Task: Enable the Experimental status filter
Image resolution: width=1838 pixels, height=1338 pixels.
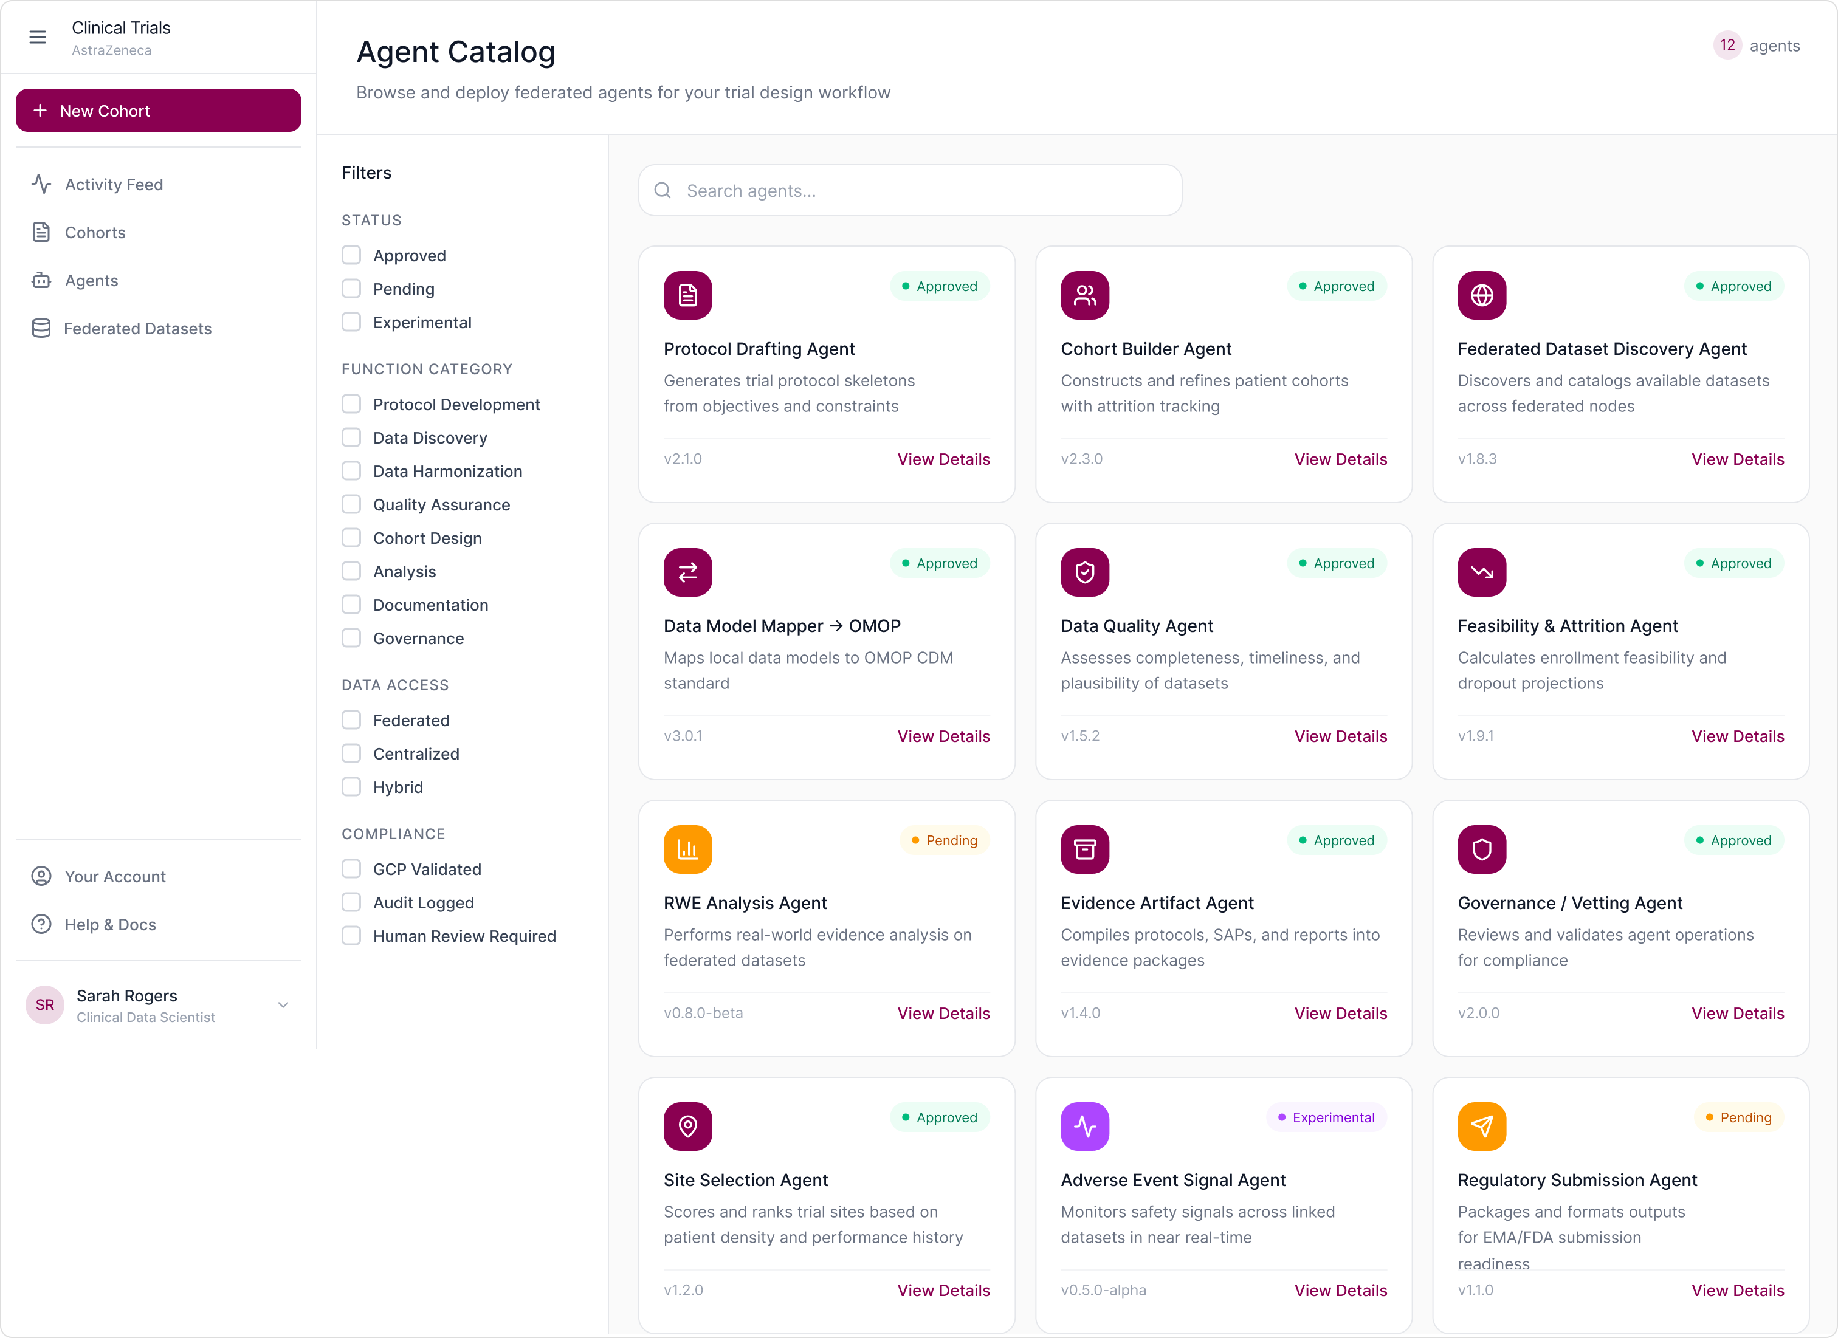Action: pyautogui.click(x=351, y=321)
